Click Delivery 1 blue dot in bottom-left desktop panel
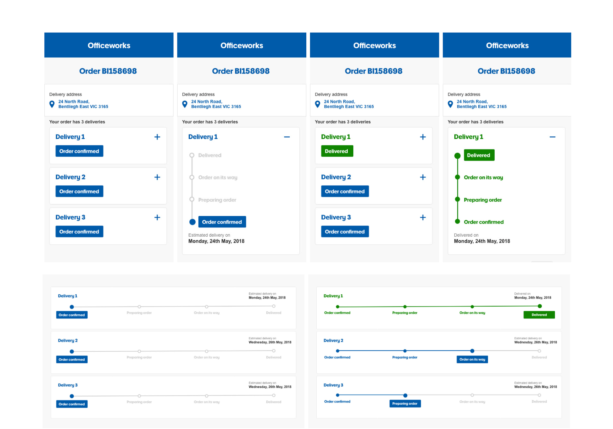This screenshot has width=613, height=429. point(72,307)
